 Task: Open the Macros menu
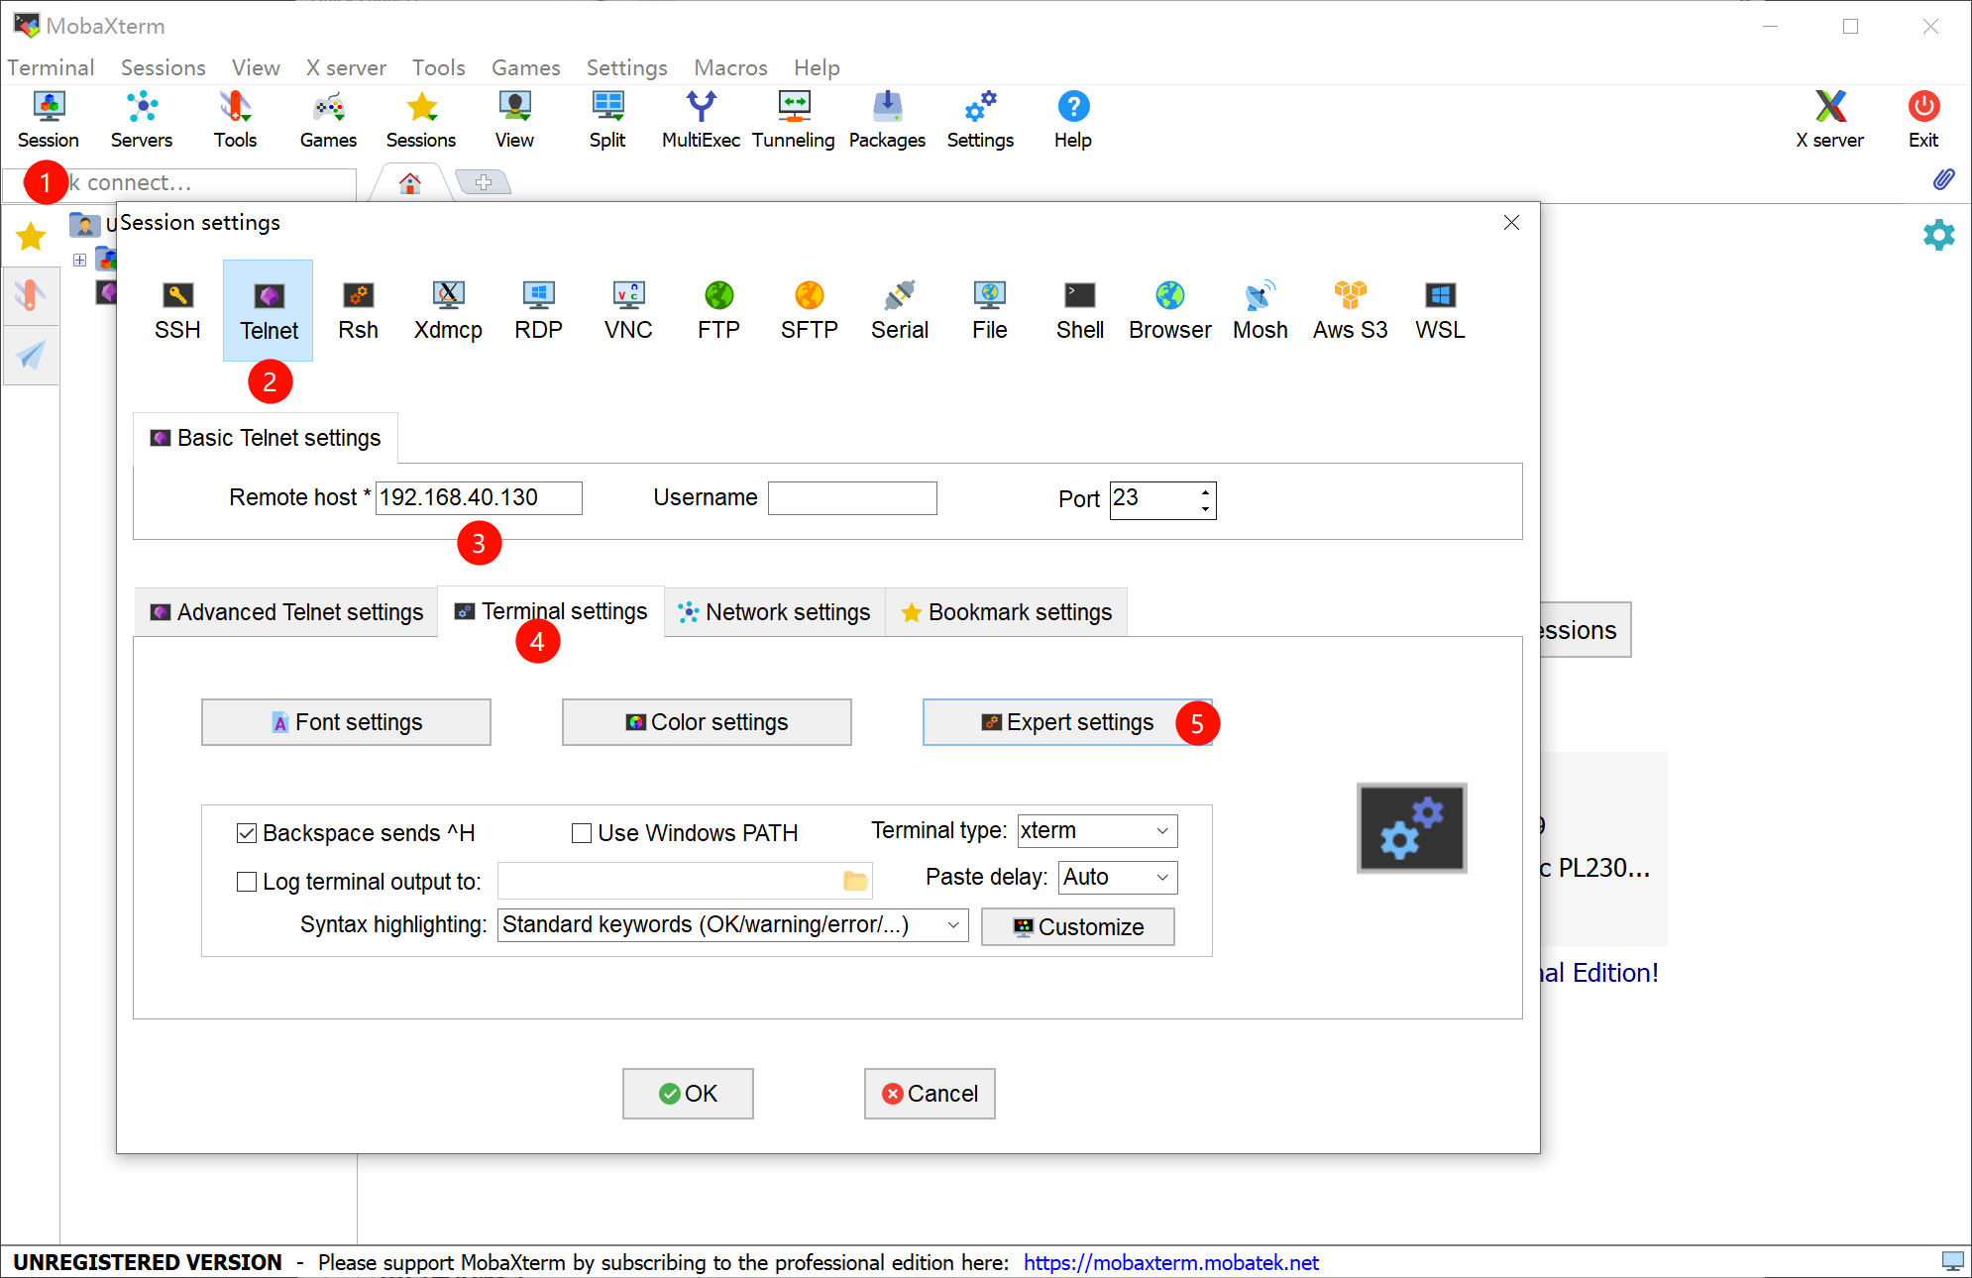(x=730, y=67)
